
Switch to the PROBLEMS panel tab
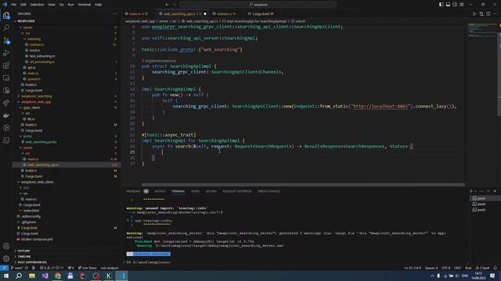[x=134, y=191]
